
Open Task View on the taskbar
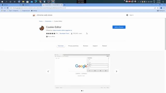tap(15, 2)
